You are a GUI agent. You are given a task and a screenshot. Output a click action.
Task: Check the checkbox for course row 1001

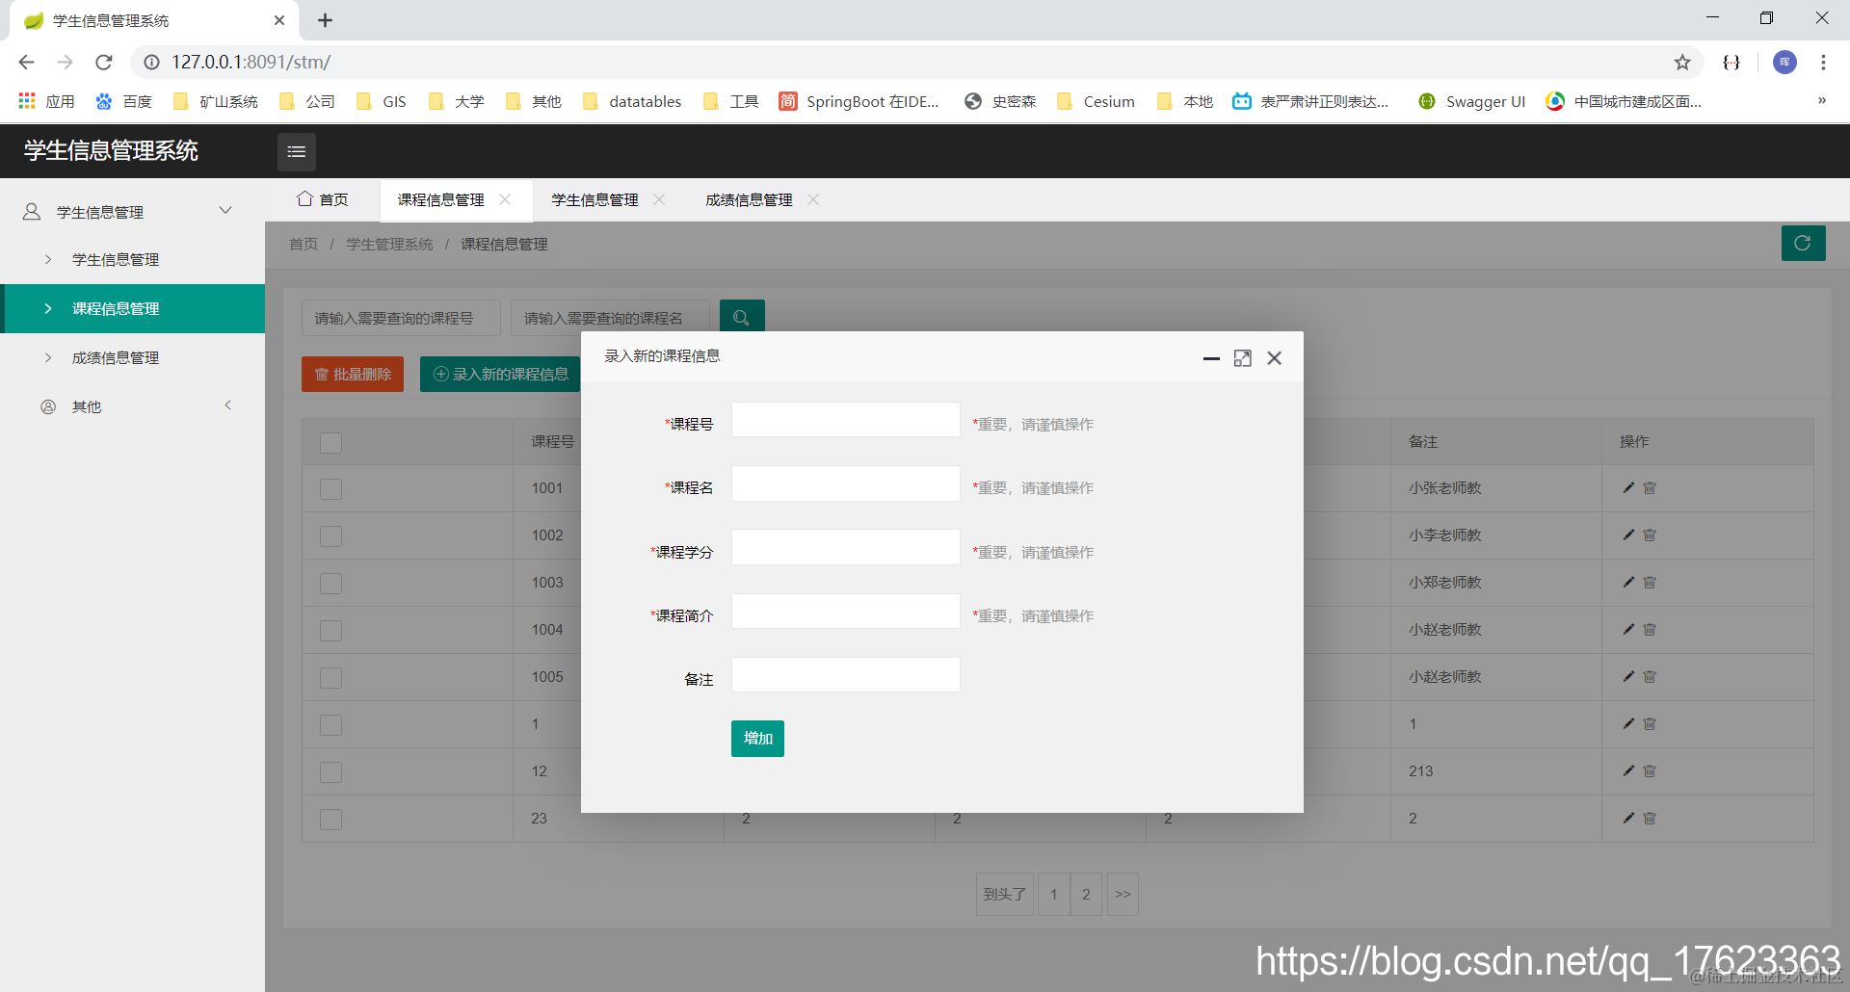click(x=330, y=488)
